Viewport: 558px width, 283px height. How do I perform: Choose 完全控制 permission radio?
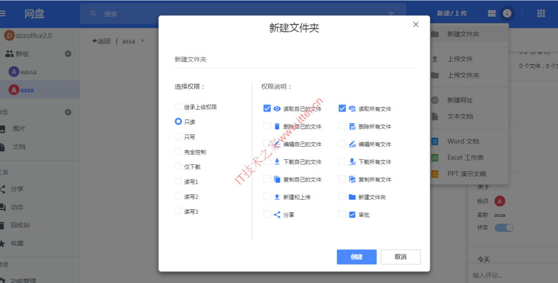pyautogui.click(x=178, y=152)
